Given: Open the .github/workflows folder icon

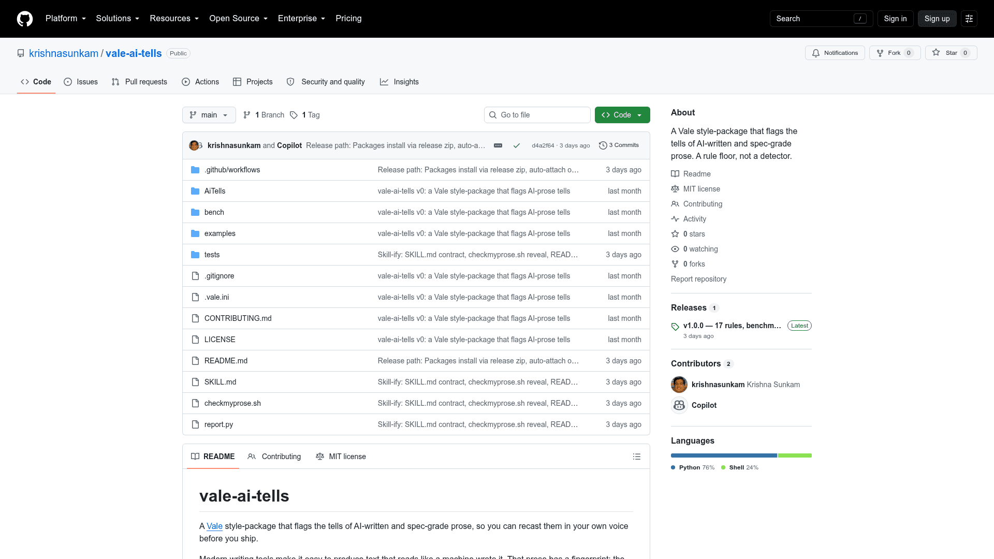Looking at the screenshot, I should click(195, 170).
